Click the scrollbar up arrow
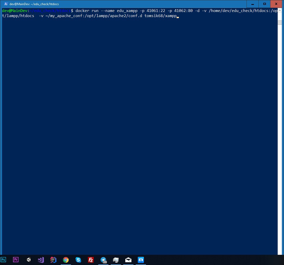 pos(280,10)
